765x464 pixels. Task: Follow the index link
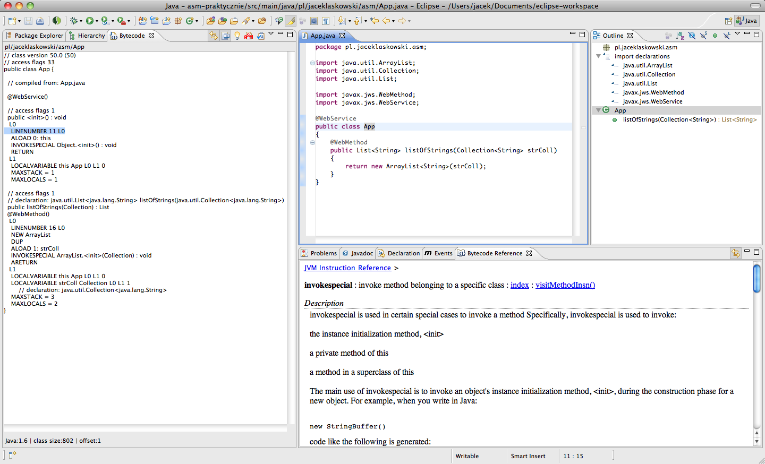[520, 285]
